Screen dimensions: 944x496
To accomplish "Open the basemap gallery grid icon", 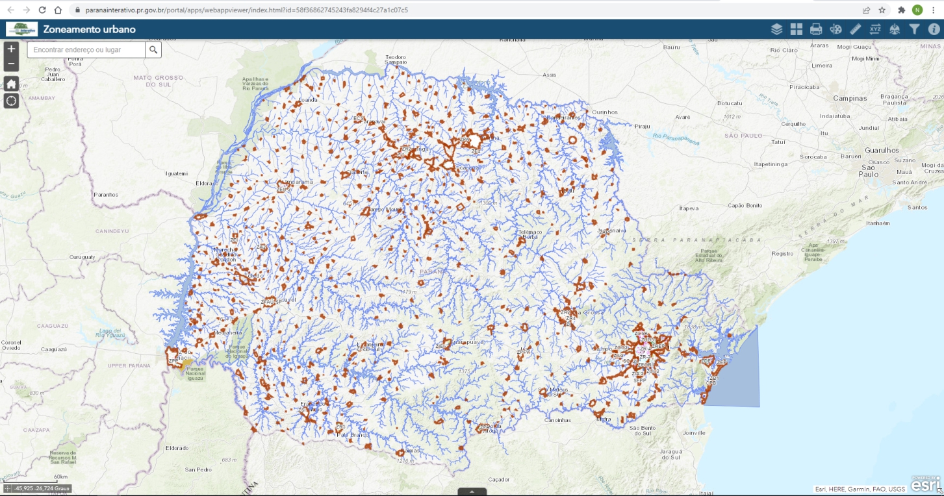I will 797,29.
